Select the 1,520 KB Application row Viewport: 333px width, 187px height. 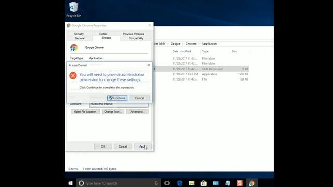tap(201, 74)
